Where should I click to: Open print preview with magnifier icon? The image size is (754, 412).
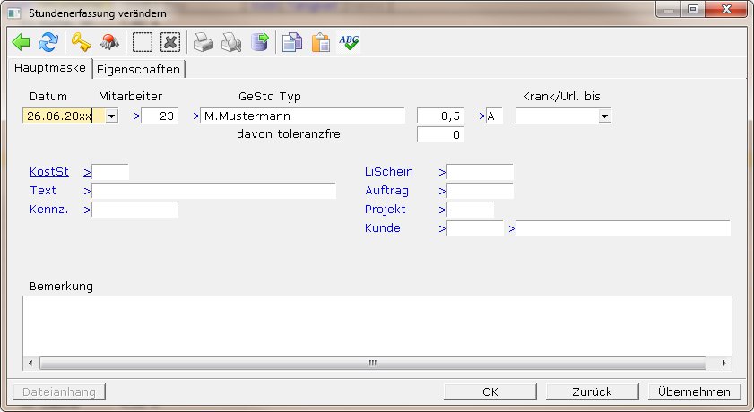pos(231,42)
